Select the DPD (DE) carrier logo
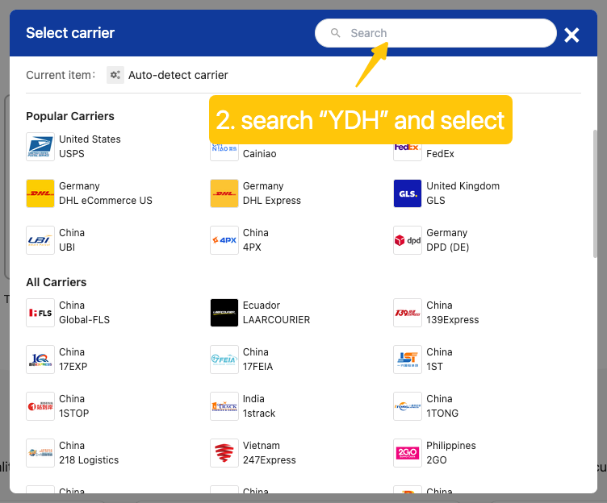This screenshot has width=607, height=503. click(x=408, y=240)
